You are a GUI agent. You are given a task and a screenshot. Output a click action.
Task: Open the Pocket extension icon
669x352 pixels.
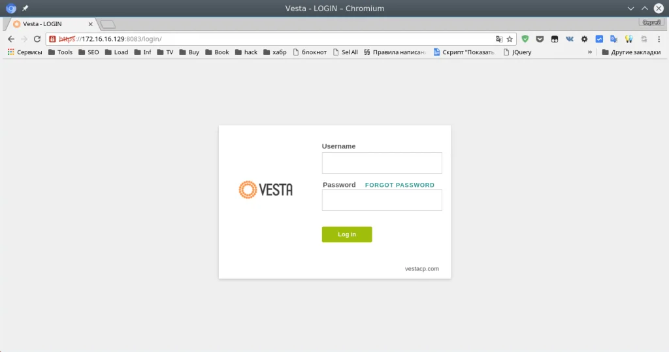(540, 39)
